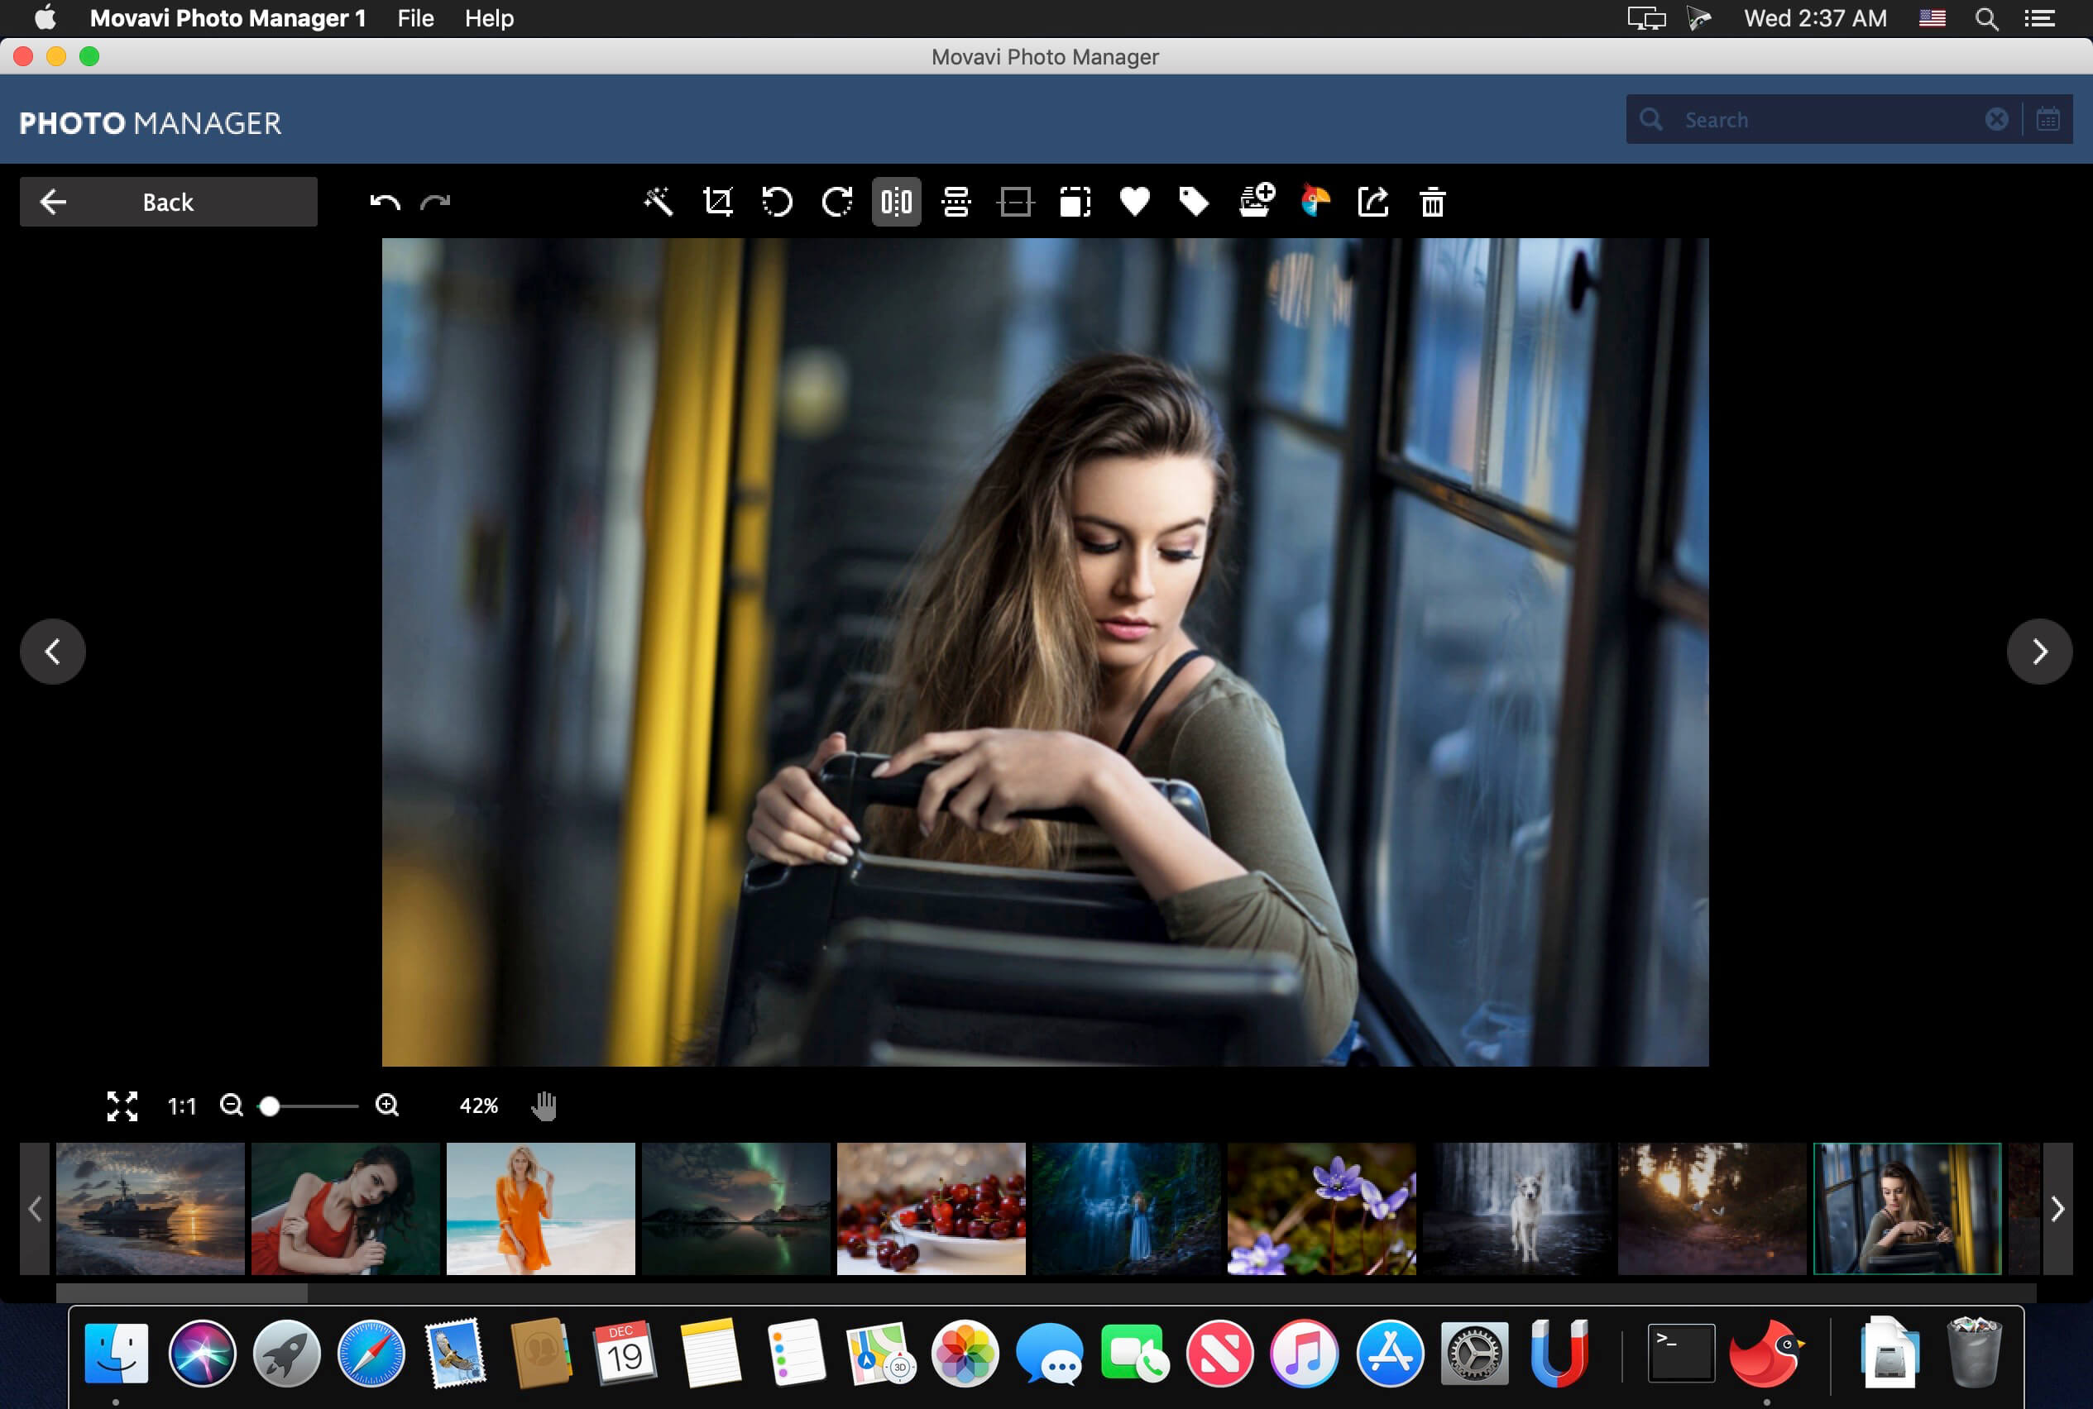2093x1409 pixels.
Task: Go back to the library
Action: click(x=168, y=201)
